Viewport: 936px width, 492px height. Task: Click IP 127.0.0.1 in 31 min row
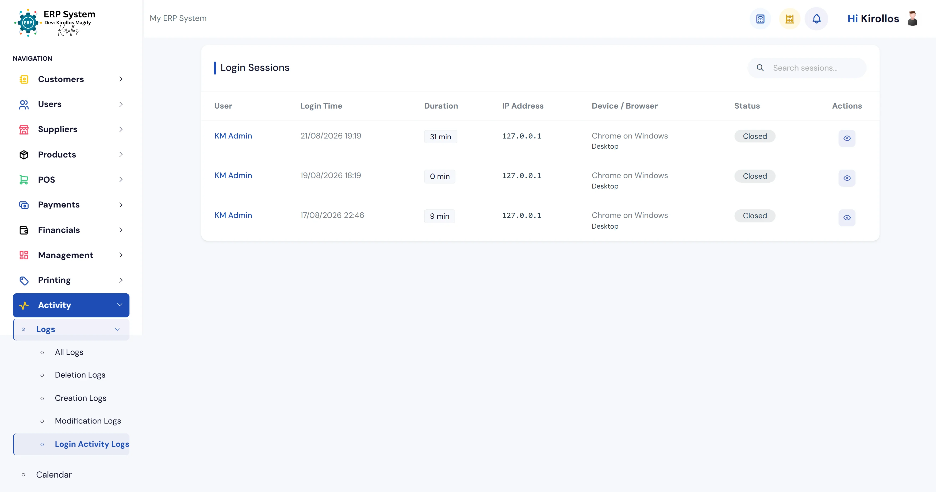[x=522, y=136]
